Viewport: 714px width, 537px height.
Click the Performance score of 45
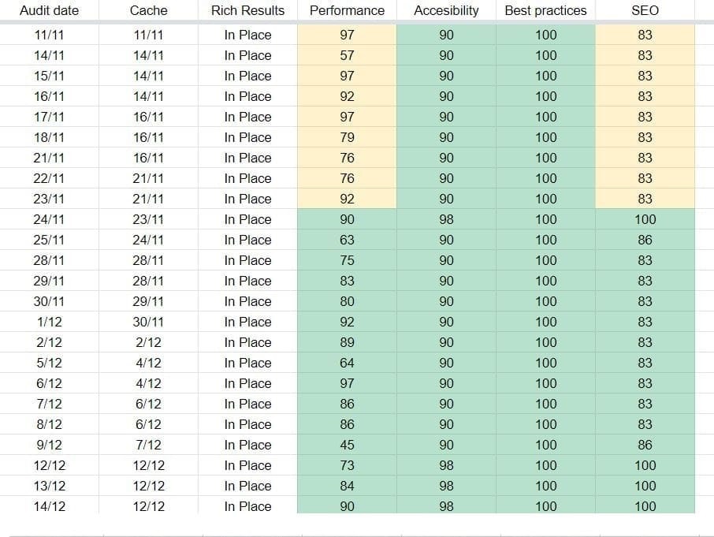pos(347,445)
